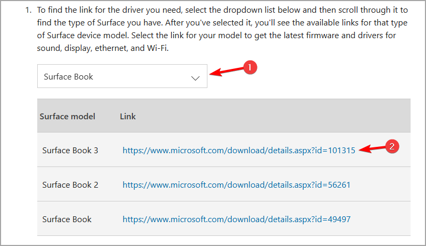Click the ID 101315 at the end of the link
Image resolution: width=426 pixels, height=246 pixels.
point(342,150)
